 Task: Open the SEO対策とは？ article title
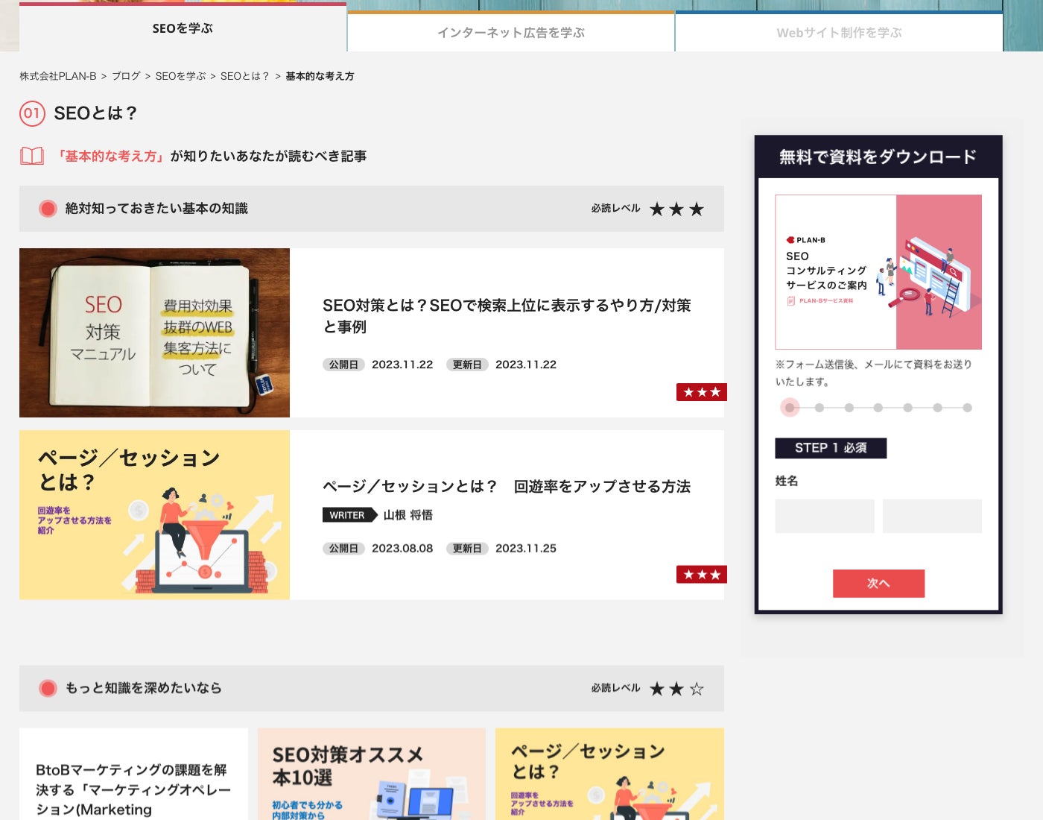507,316
